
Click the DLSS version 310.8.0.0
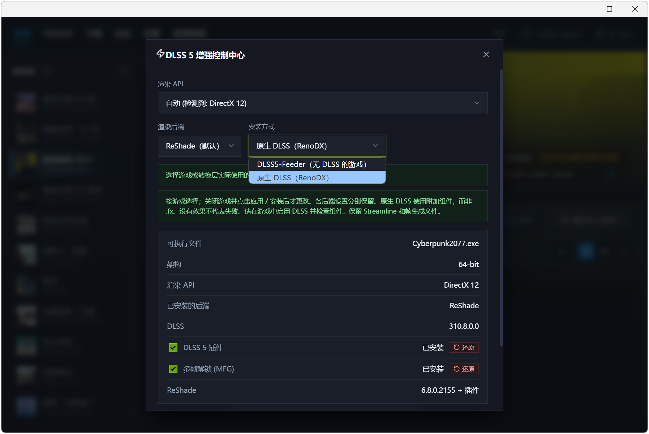(x=464, y=326)
